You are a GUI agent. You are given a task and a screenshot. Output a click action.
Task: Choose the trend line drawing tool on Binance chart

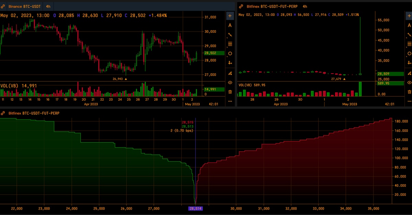point(230,35)
